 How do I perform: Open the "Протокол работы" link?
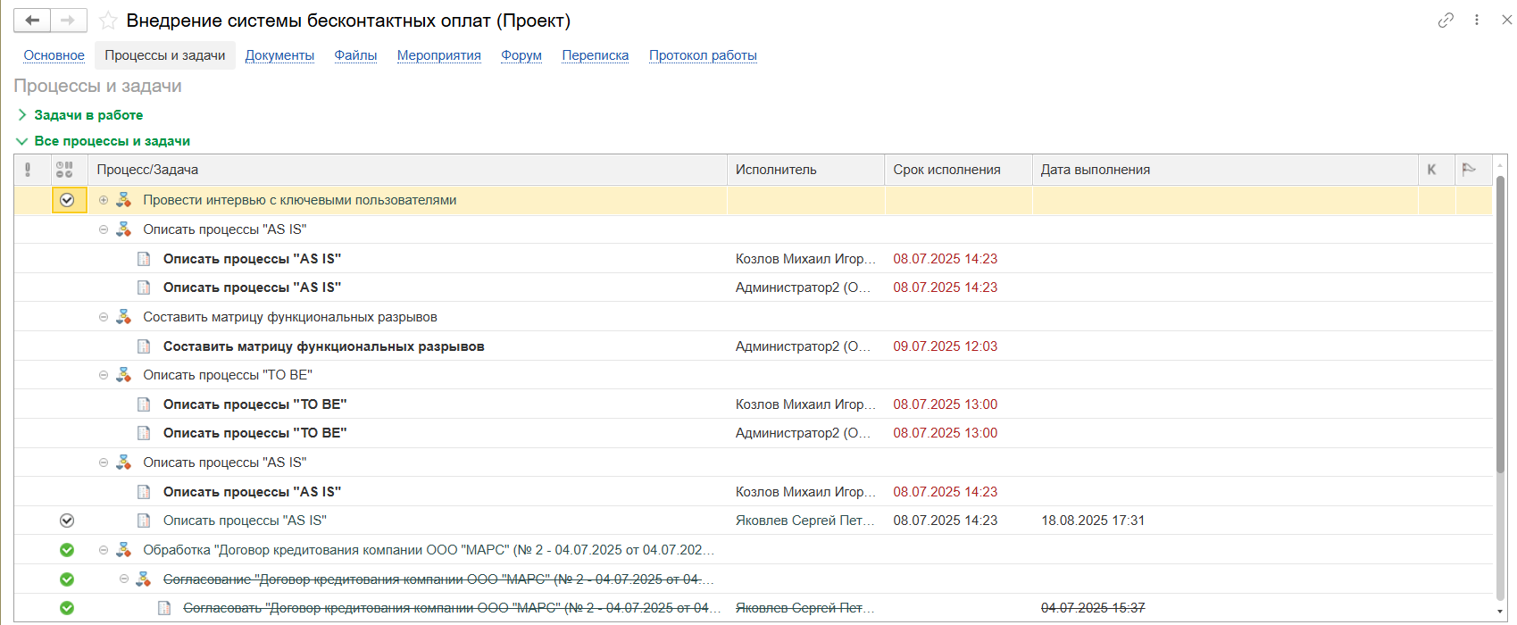pyautogui.click(x=703, y=55)
